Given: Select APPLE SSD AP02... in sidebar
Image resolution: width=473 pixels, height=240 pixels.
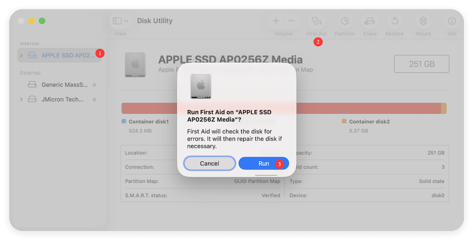Looking at the screenshot, I should (59, 55).
